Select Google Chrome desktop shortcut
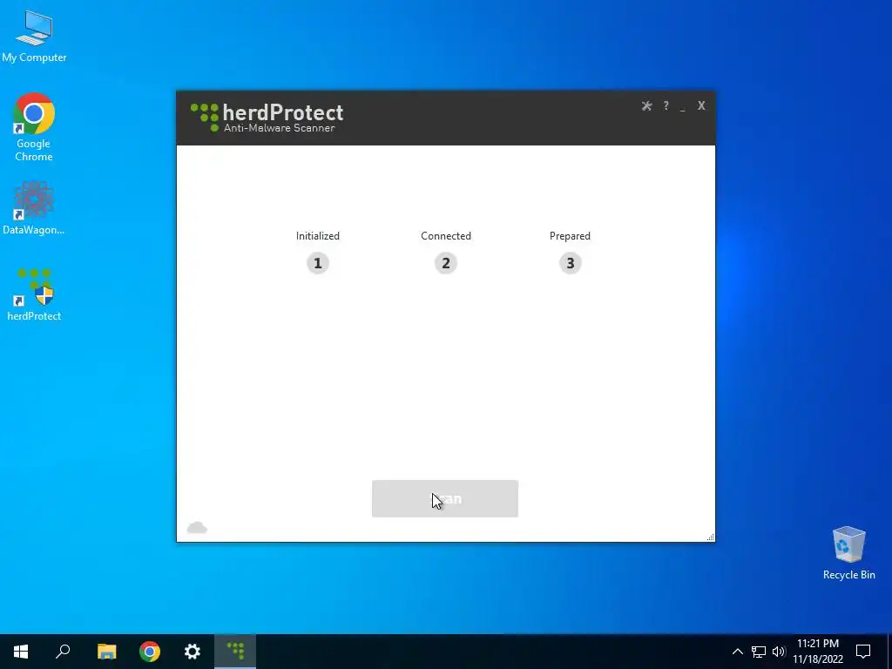The height and width of the screenshot is (669, 892). click(x=34, y=127)
